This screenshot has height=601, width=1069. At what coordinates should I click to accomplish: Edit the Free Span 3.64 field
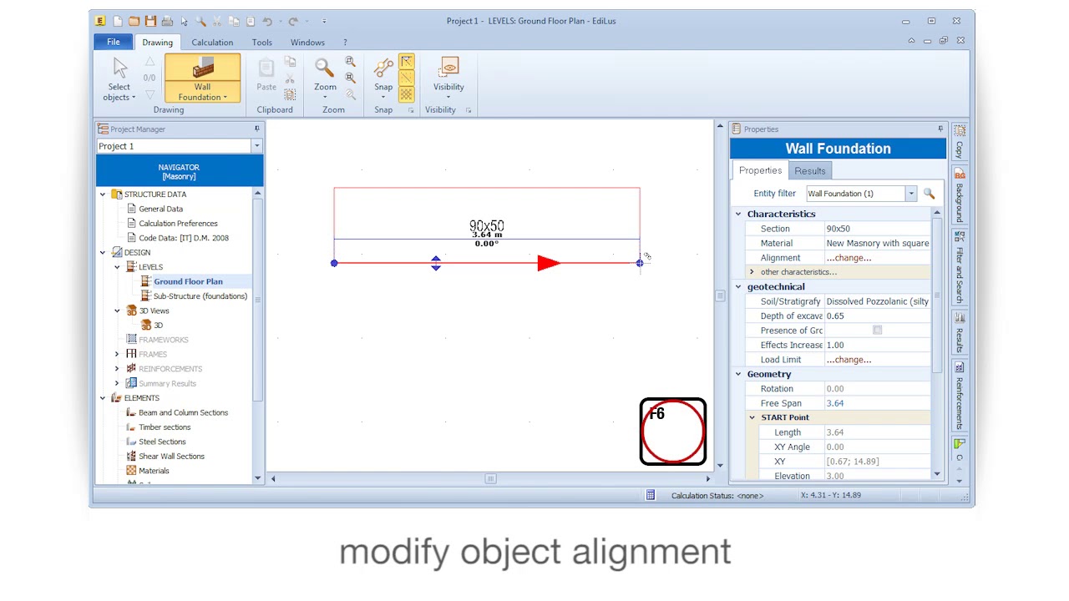click(x=877, y=403)
